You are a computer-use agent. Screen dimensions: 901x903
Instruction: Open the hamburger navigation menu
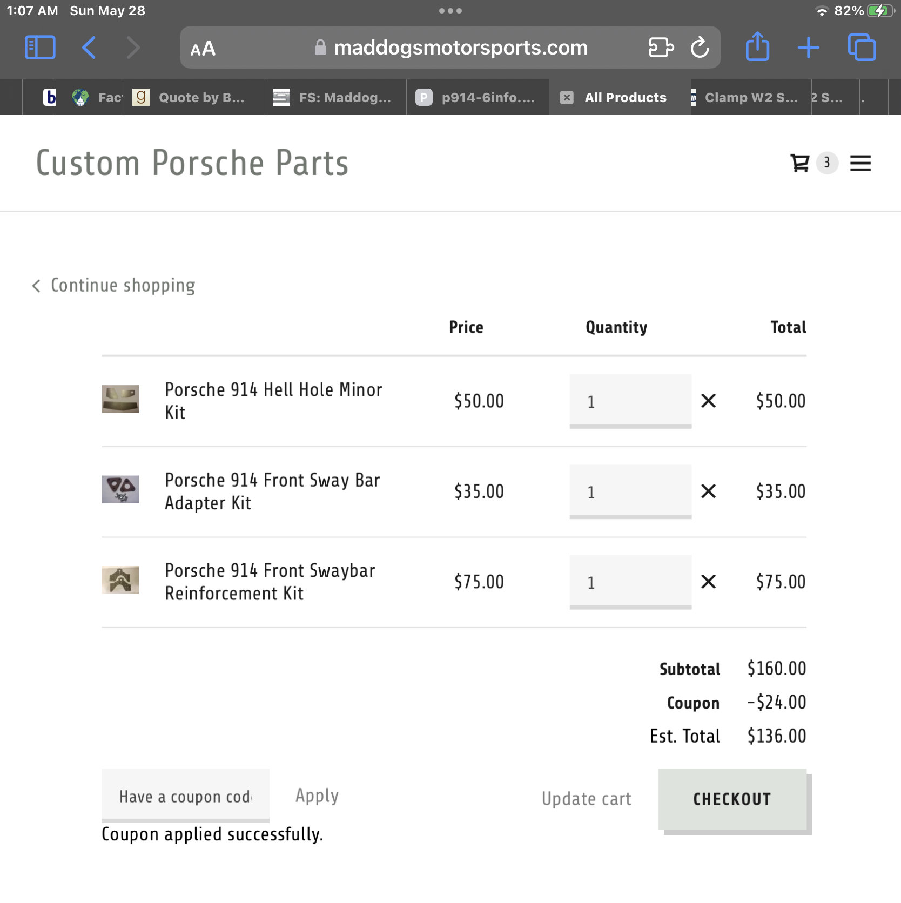(x=860, y=163)
